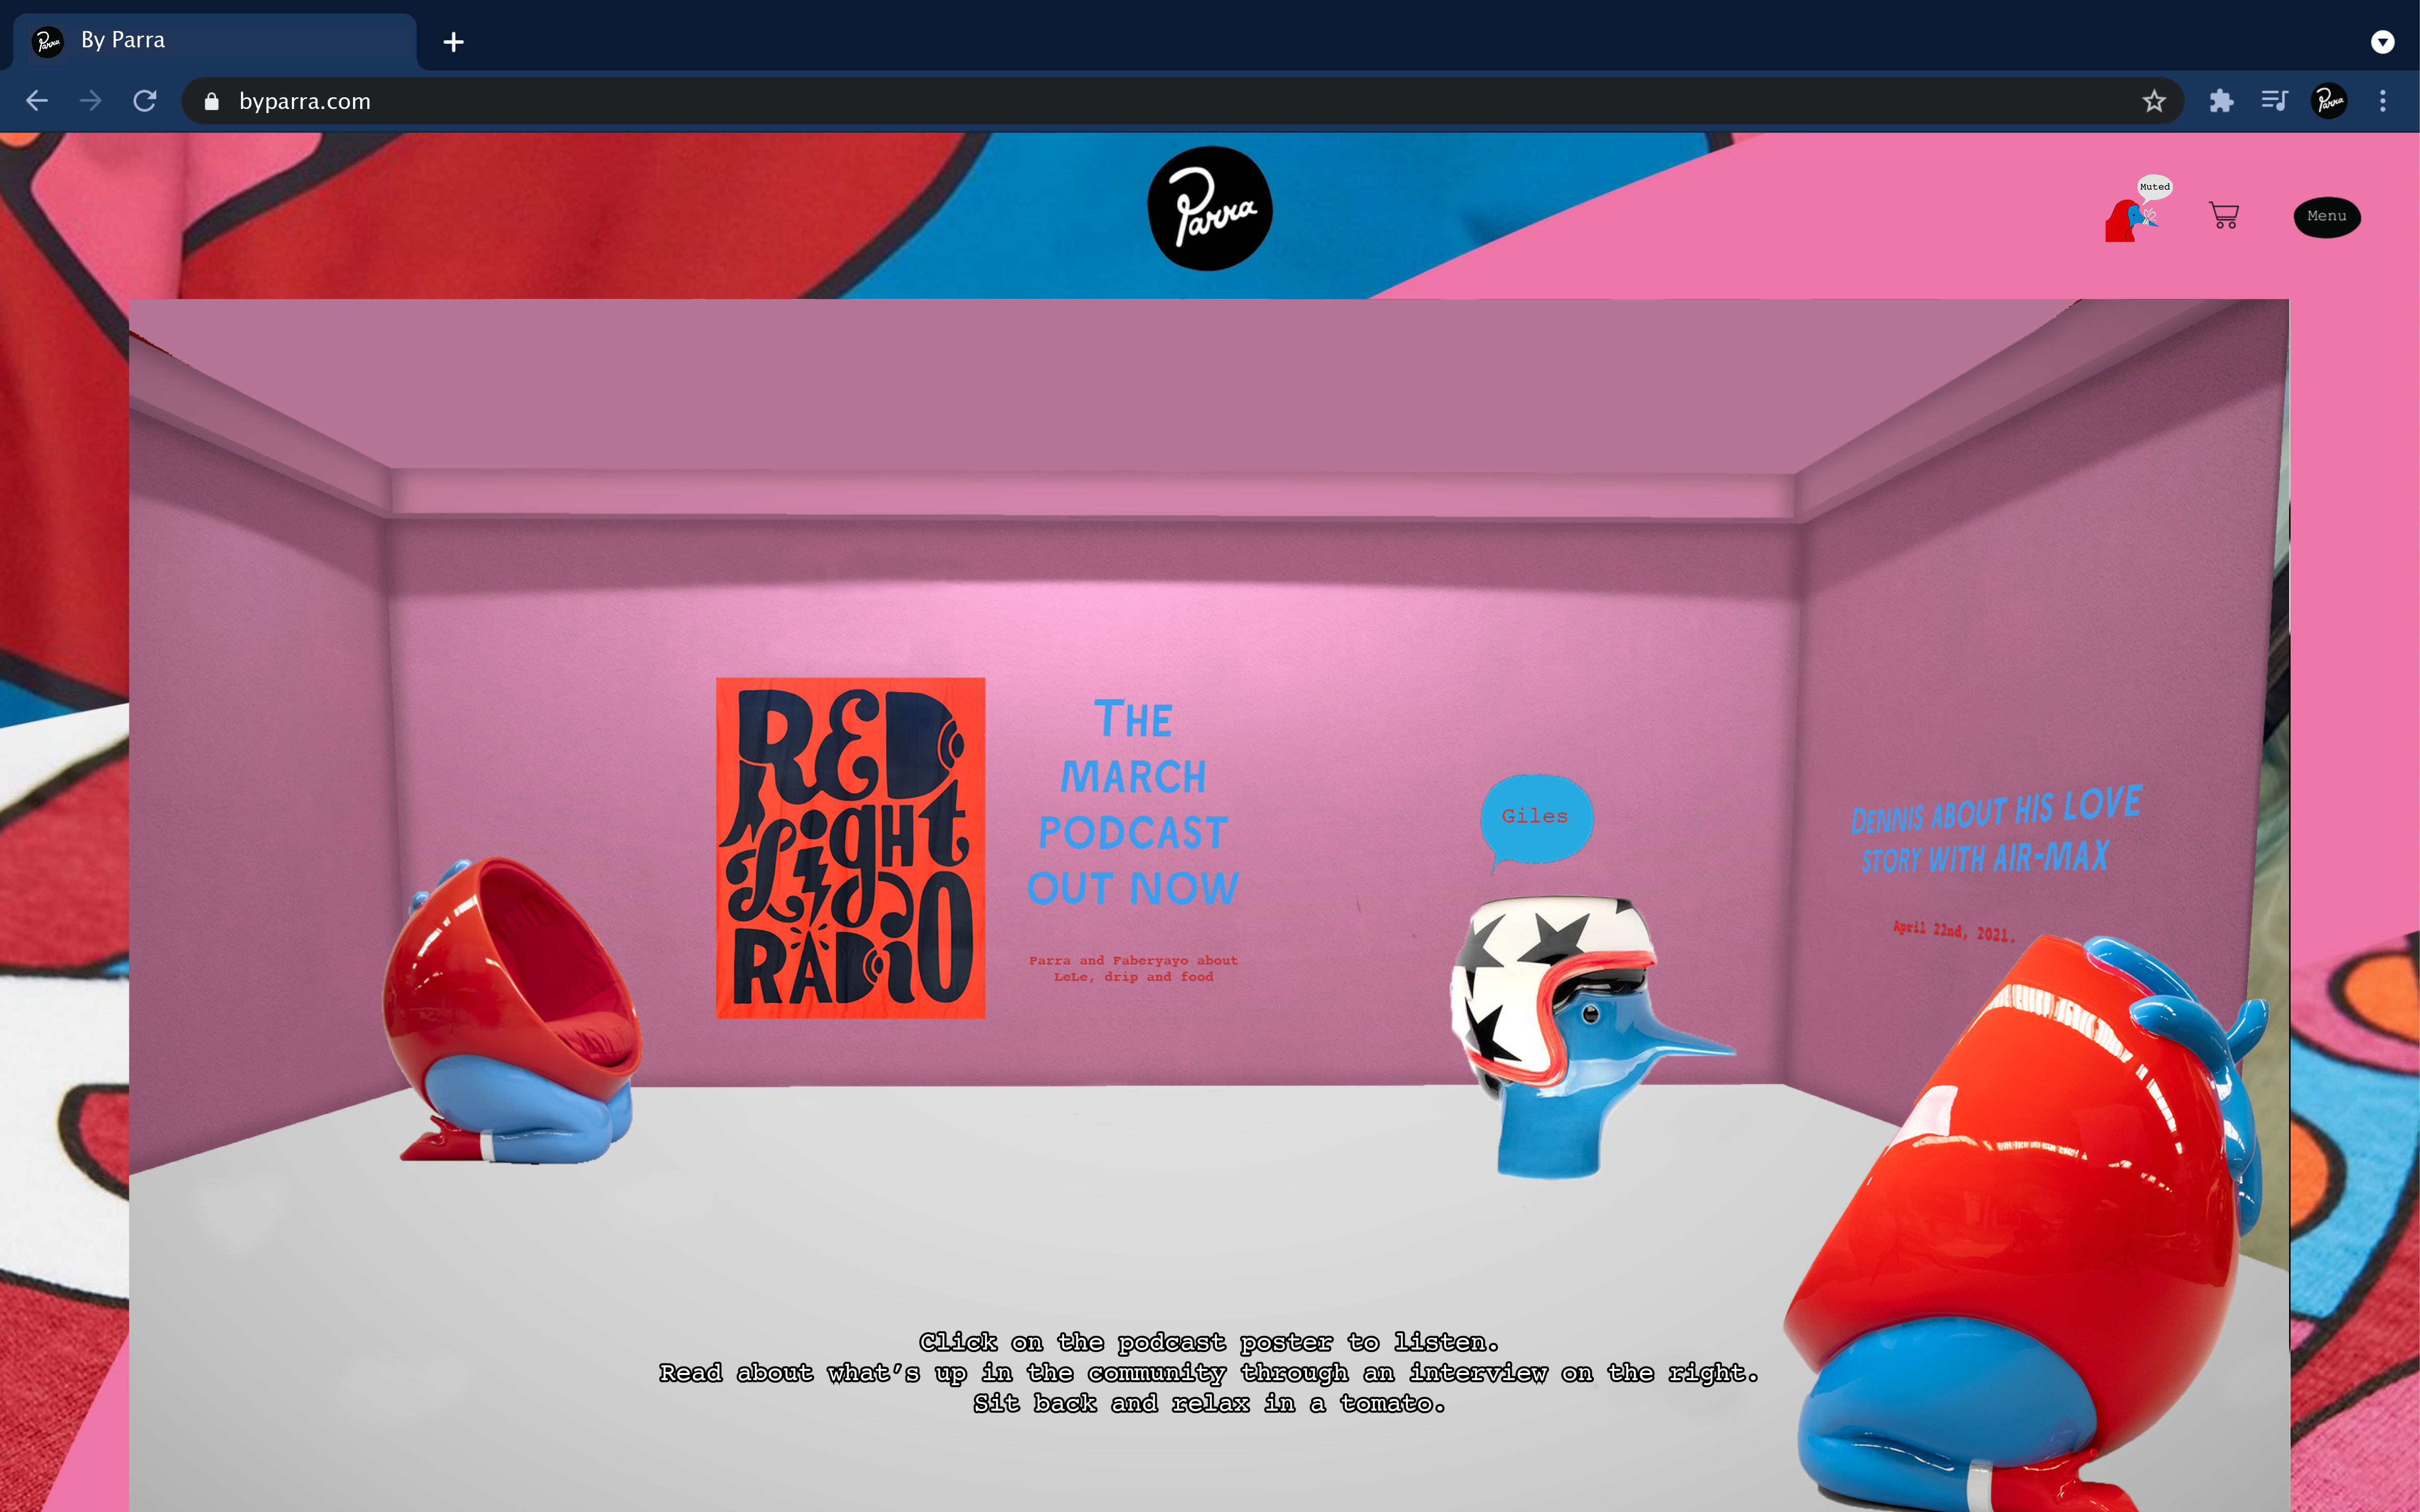
Task: Open the shopping cart
Action: click(x=2224, y=215)
